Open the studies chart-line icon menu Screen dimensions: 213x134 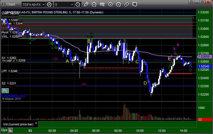pos(94,4)
